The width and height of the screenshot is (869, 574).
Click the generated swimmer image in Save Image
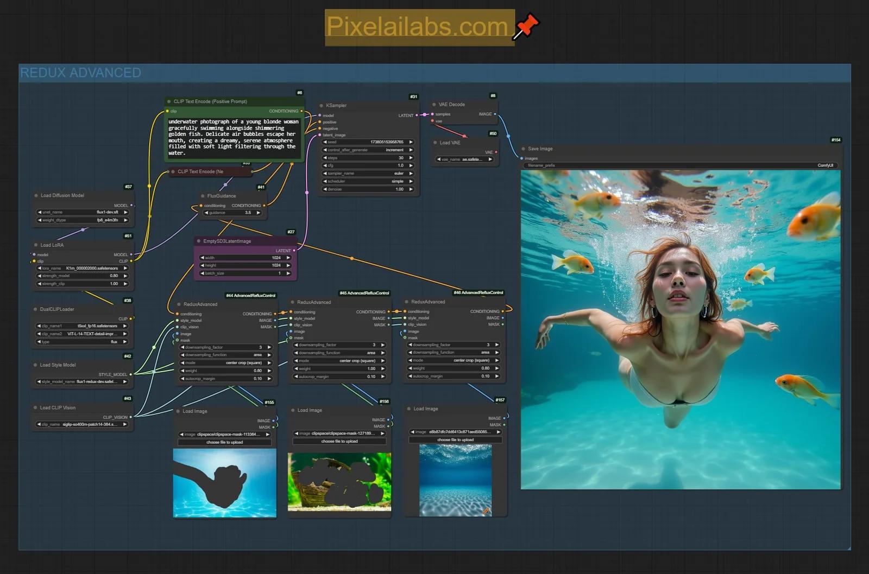(681, 330)
